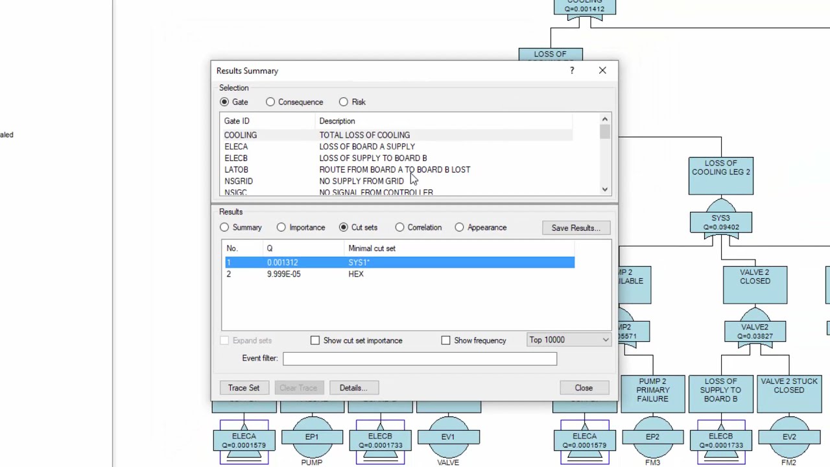Click the Trace Set button
830x467 pixels.
(244, 388)
